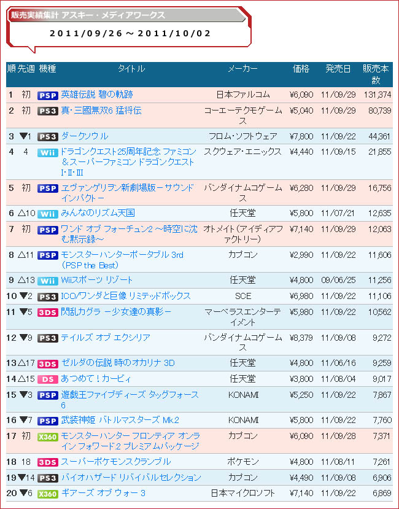Follow the テイルズ オブ エクシリア link
Screen dimensions: 399x509
106,338
